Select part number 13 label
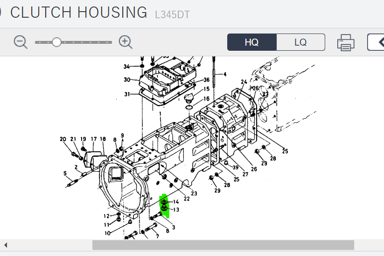384x256 pixels. point(176,209)
